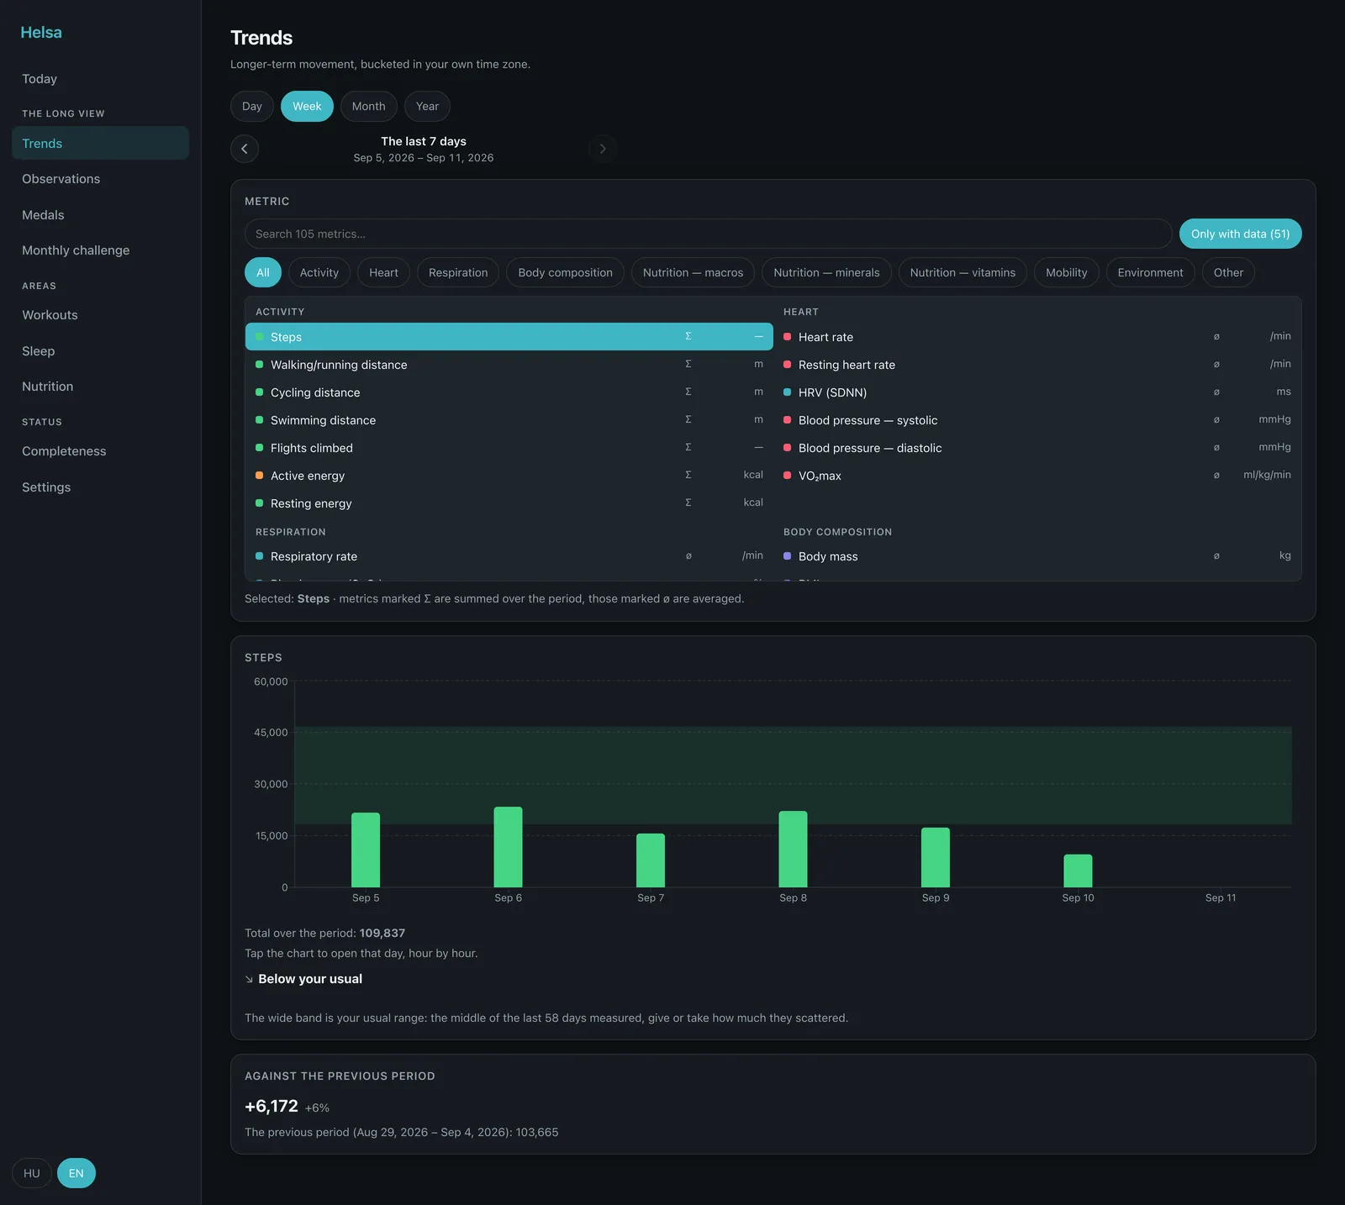The width and height of the screenshot is (1345, 1205).
Task: Filter metrics by Other chip
Action: coord(1228,272)
